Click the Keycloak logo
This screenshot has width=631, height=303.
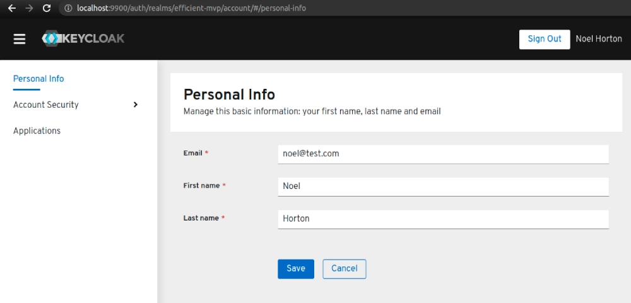click(x=83, y=38)
